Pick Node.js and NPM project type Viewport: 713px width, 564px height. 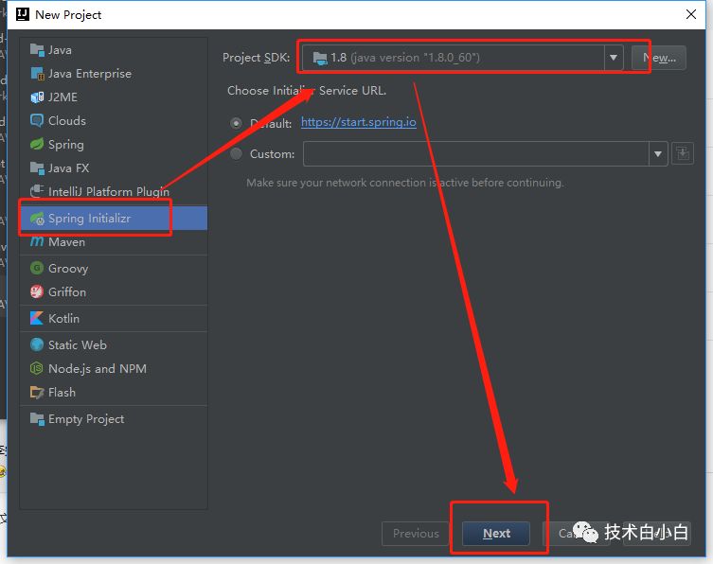pyautogui.click(x=114, y=368)
